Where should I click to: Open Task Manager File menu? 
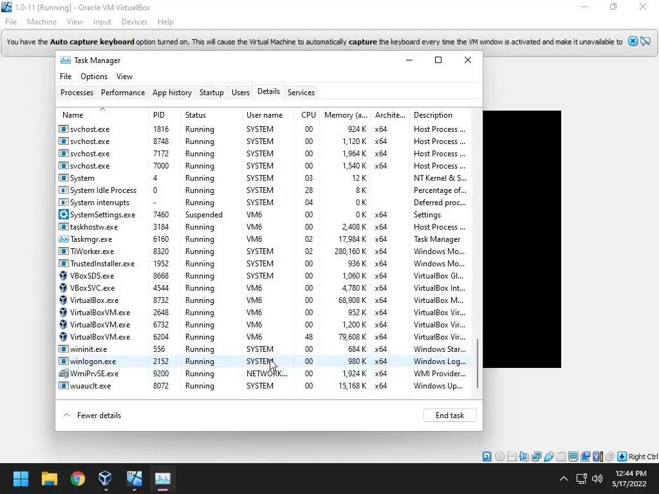tap(66, 77)
